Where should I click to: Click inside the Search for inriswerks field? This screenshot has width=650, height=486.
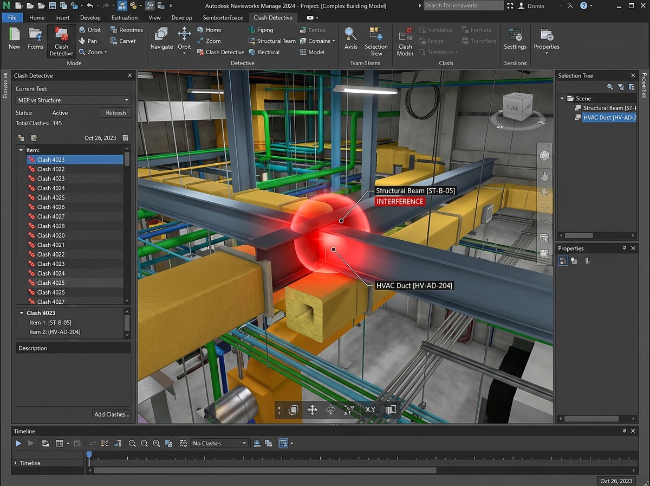(x=463, y=5)
